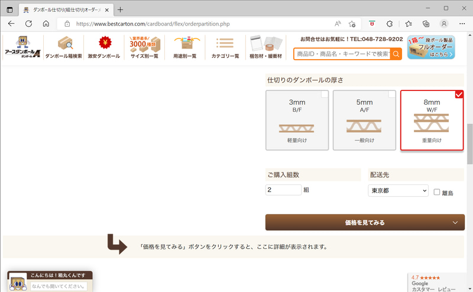Click the アースダンボール site logo
This screenshot has width=473, height=292.
22,47
